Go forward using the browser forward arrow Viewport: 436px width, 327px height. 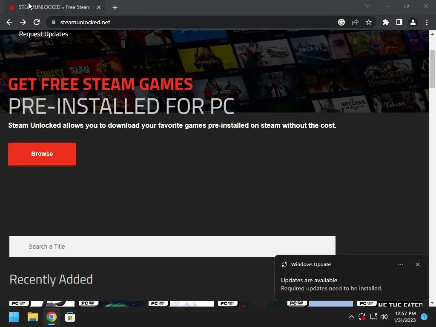[23, 22]
